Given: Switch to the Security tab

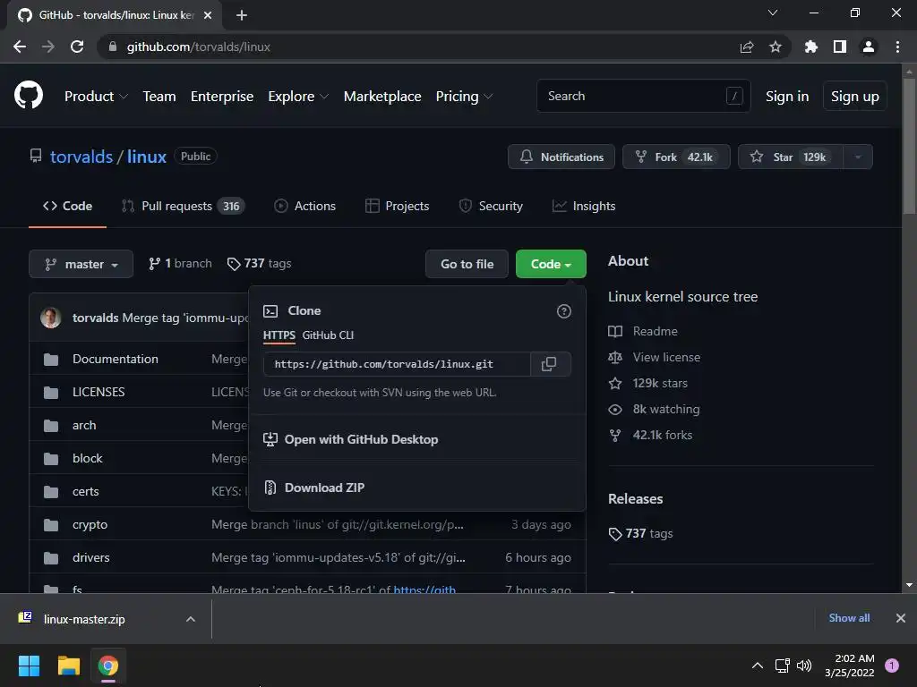Looking at the screenshot, I should coord(491,207).
